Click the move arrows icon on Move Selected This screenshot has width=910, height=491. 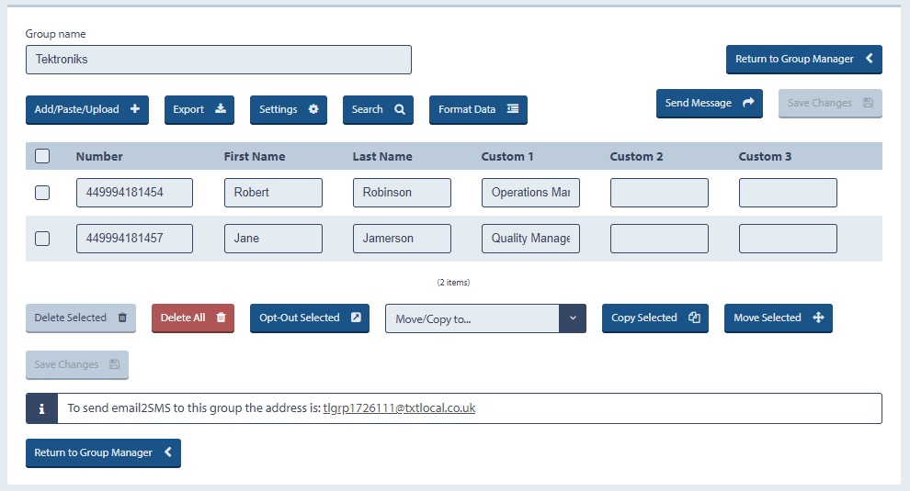(818, 318)
